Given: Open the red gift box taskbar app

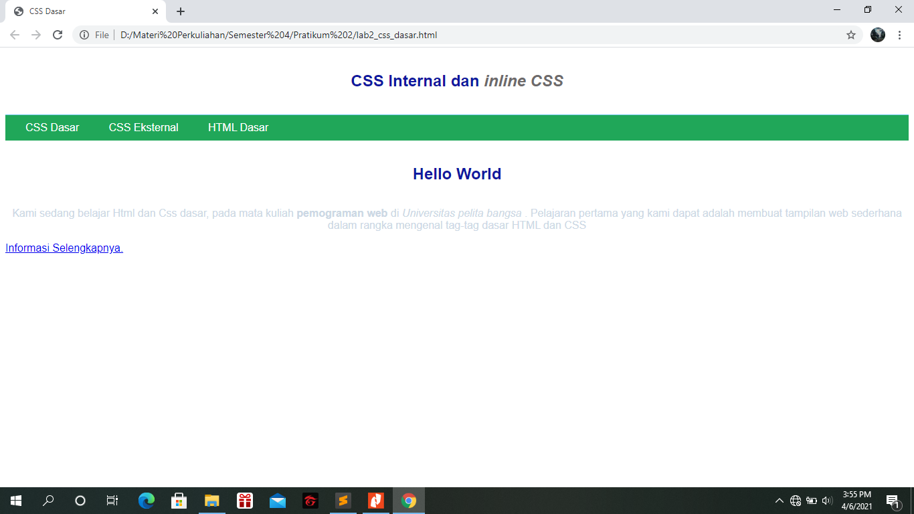Looking at the screenshot, I should tap(245, 501).
